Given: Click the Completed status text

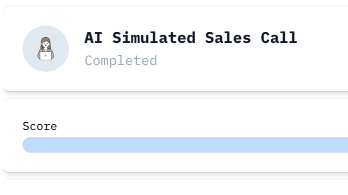Looking at the screenshot, I should (x=121, y=61).
